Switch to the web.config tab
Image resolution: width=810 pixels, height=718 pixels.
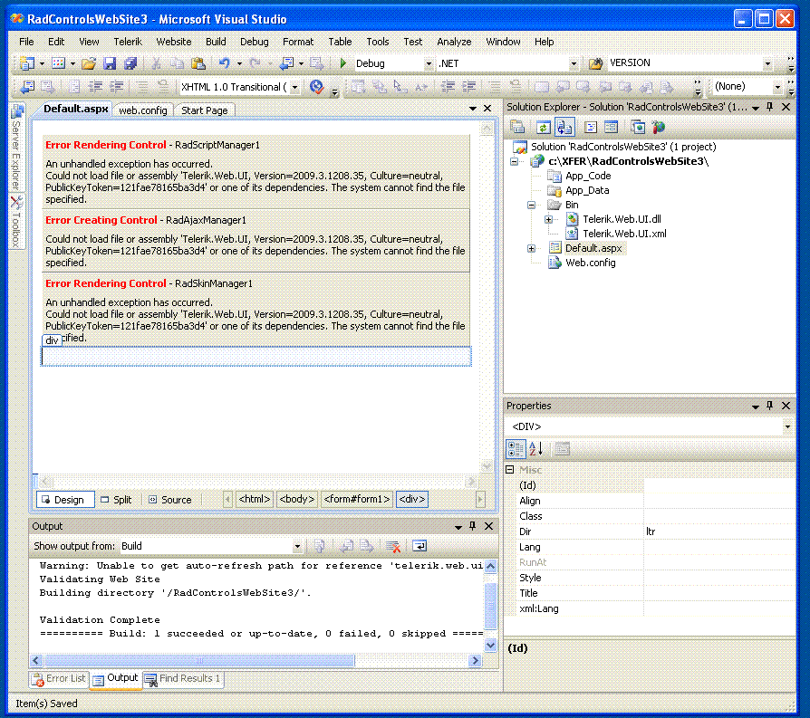(x=143, y=110)
